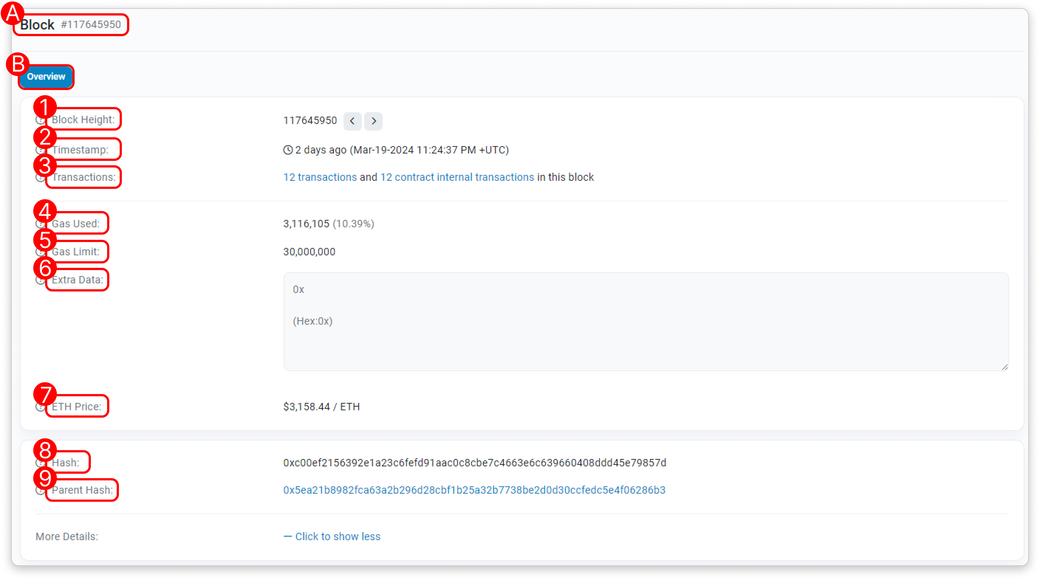
Task: Go to next block with right chevron
Action: 373,121
